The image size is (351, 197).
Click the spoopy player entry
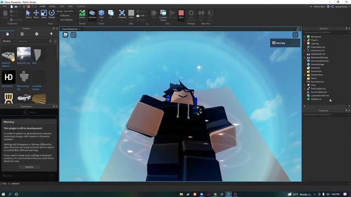tap(285, 43)
